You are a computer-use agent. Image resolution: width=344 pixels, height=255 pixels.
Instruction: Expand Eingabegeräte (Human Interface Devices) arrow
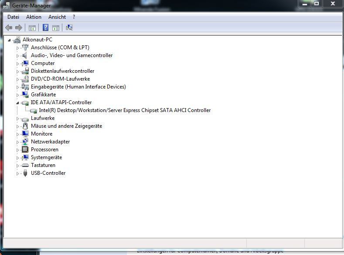[x=17, y=87]
